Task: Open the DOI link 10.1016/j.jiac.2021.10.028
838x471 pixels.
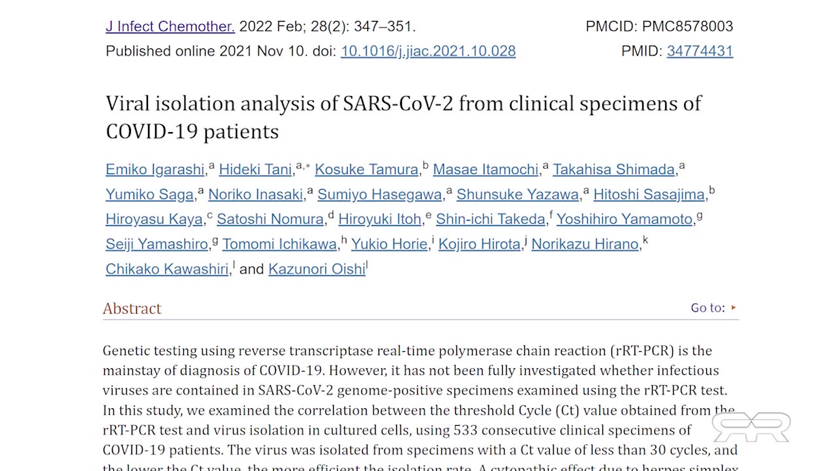Action: [428, 51]
